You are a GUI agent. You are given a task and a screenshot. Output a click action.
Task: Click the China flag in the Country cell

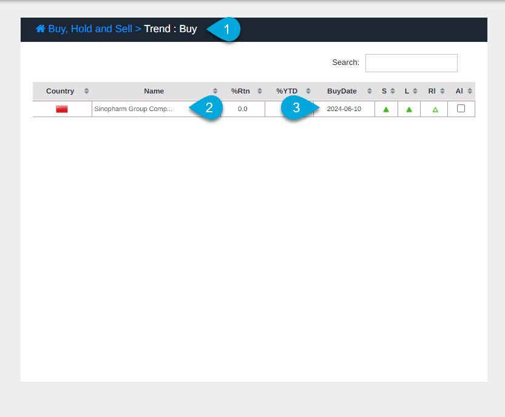[62, 109]
